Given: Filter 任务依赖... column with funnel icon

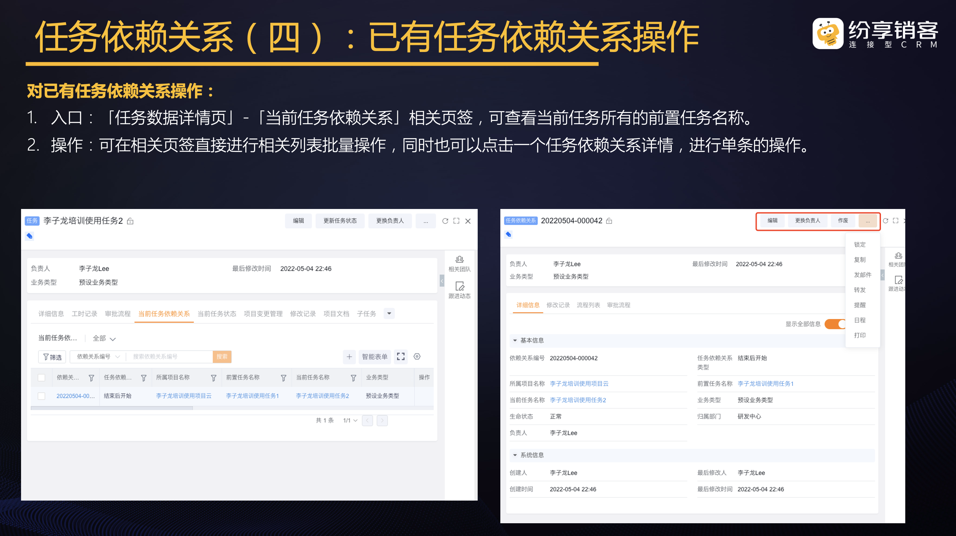Looking at the screenshot, I should tap(144, 378).
